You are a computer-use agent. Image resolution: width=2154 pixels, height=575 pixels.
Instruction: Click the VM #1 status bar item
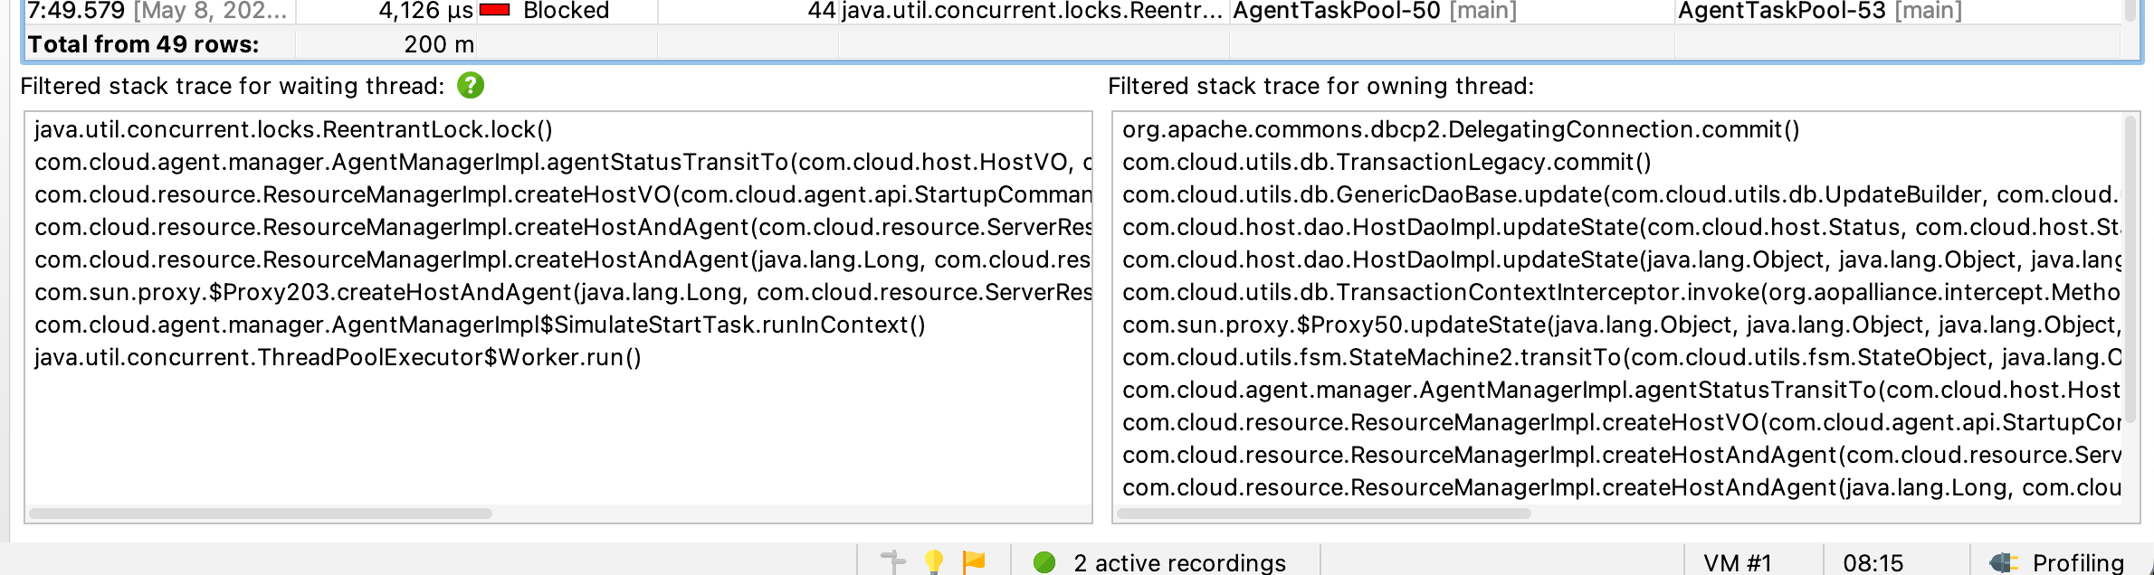tap(1737, 563)
